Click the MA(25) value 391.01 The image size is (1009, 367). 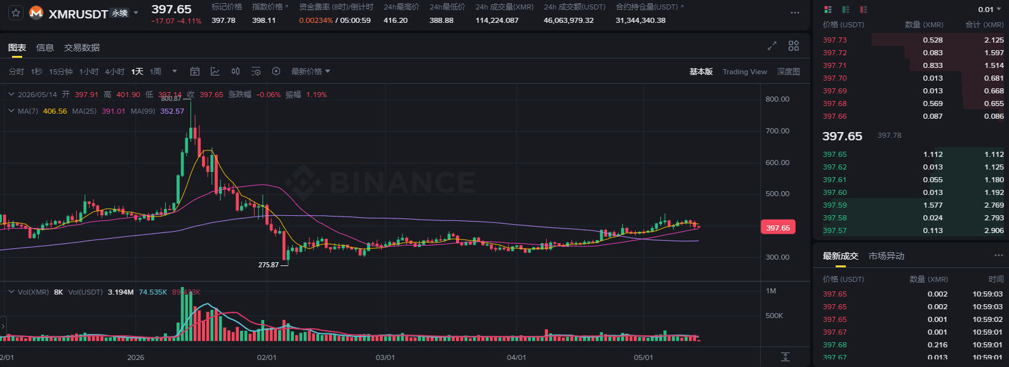(x=113, y=111)
